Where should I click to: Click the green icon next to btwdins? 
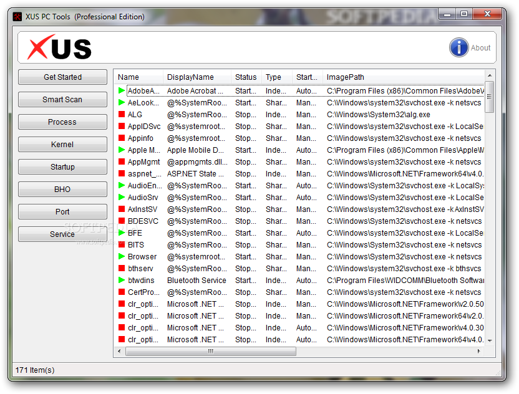pos(122,280)
